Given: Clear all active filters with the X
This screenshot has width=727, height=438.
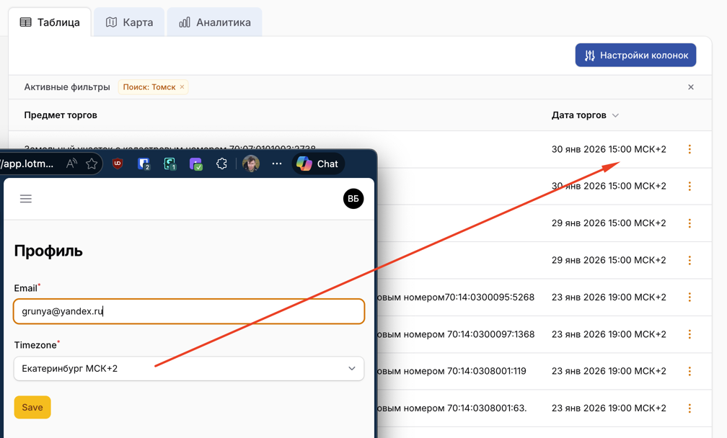Looking at the screenshot, I should (690, 87).
